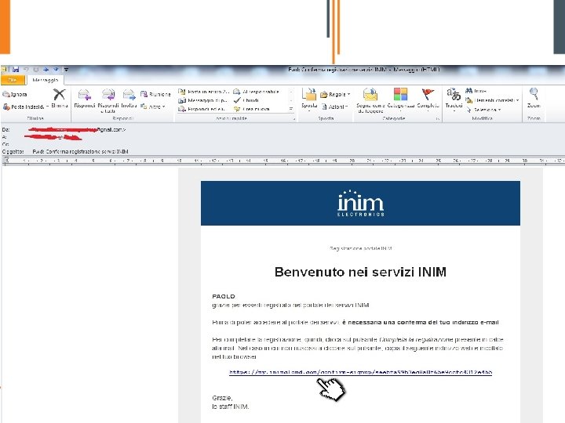Image resolution: width=565 pixels, height=423 pixels.
Task: Open the Categorie group dialog launcher
Action: 437,118
